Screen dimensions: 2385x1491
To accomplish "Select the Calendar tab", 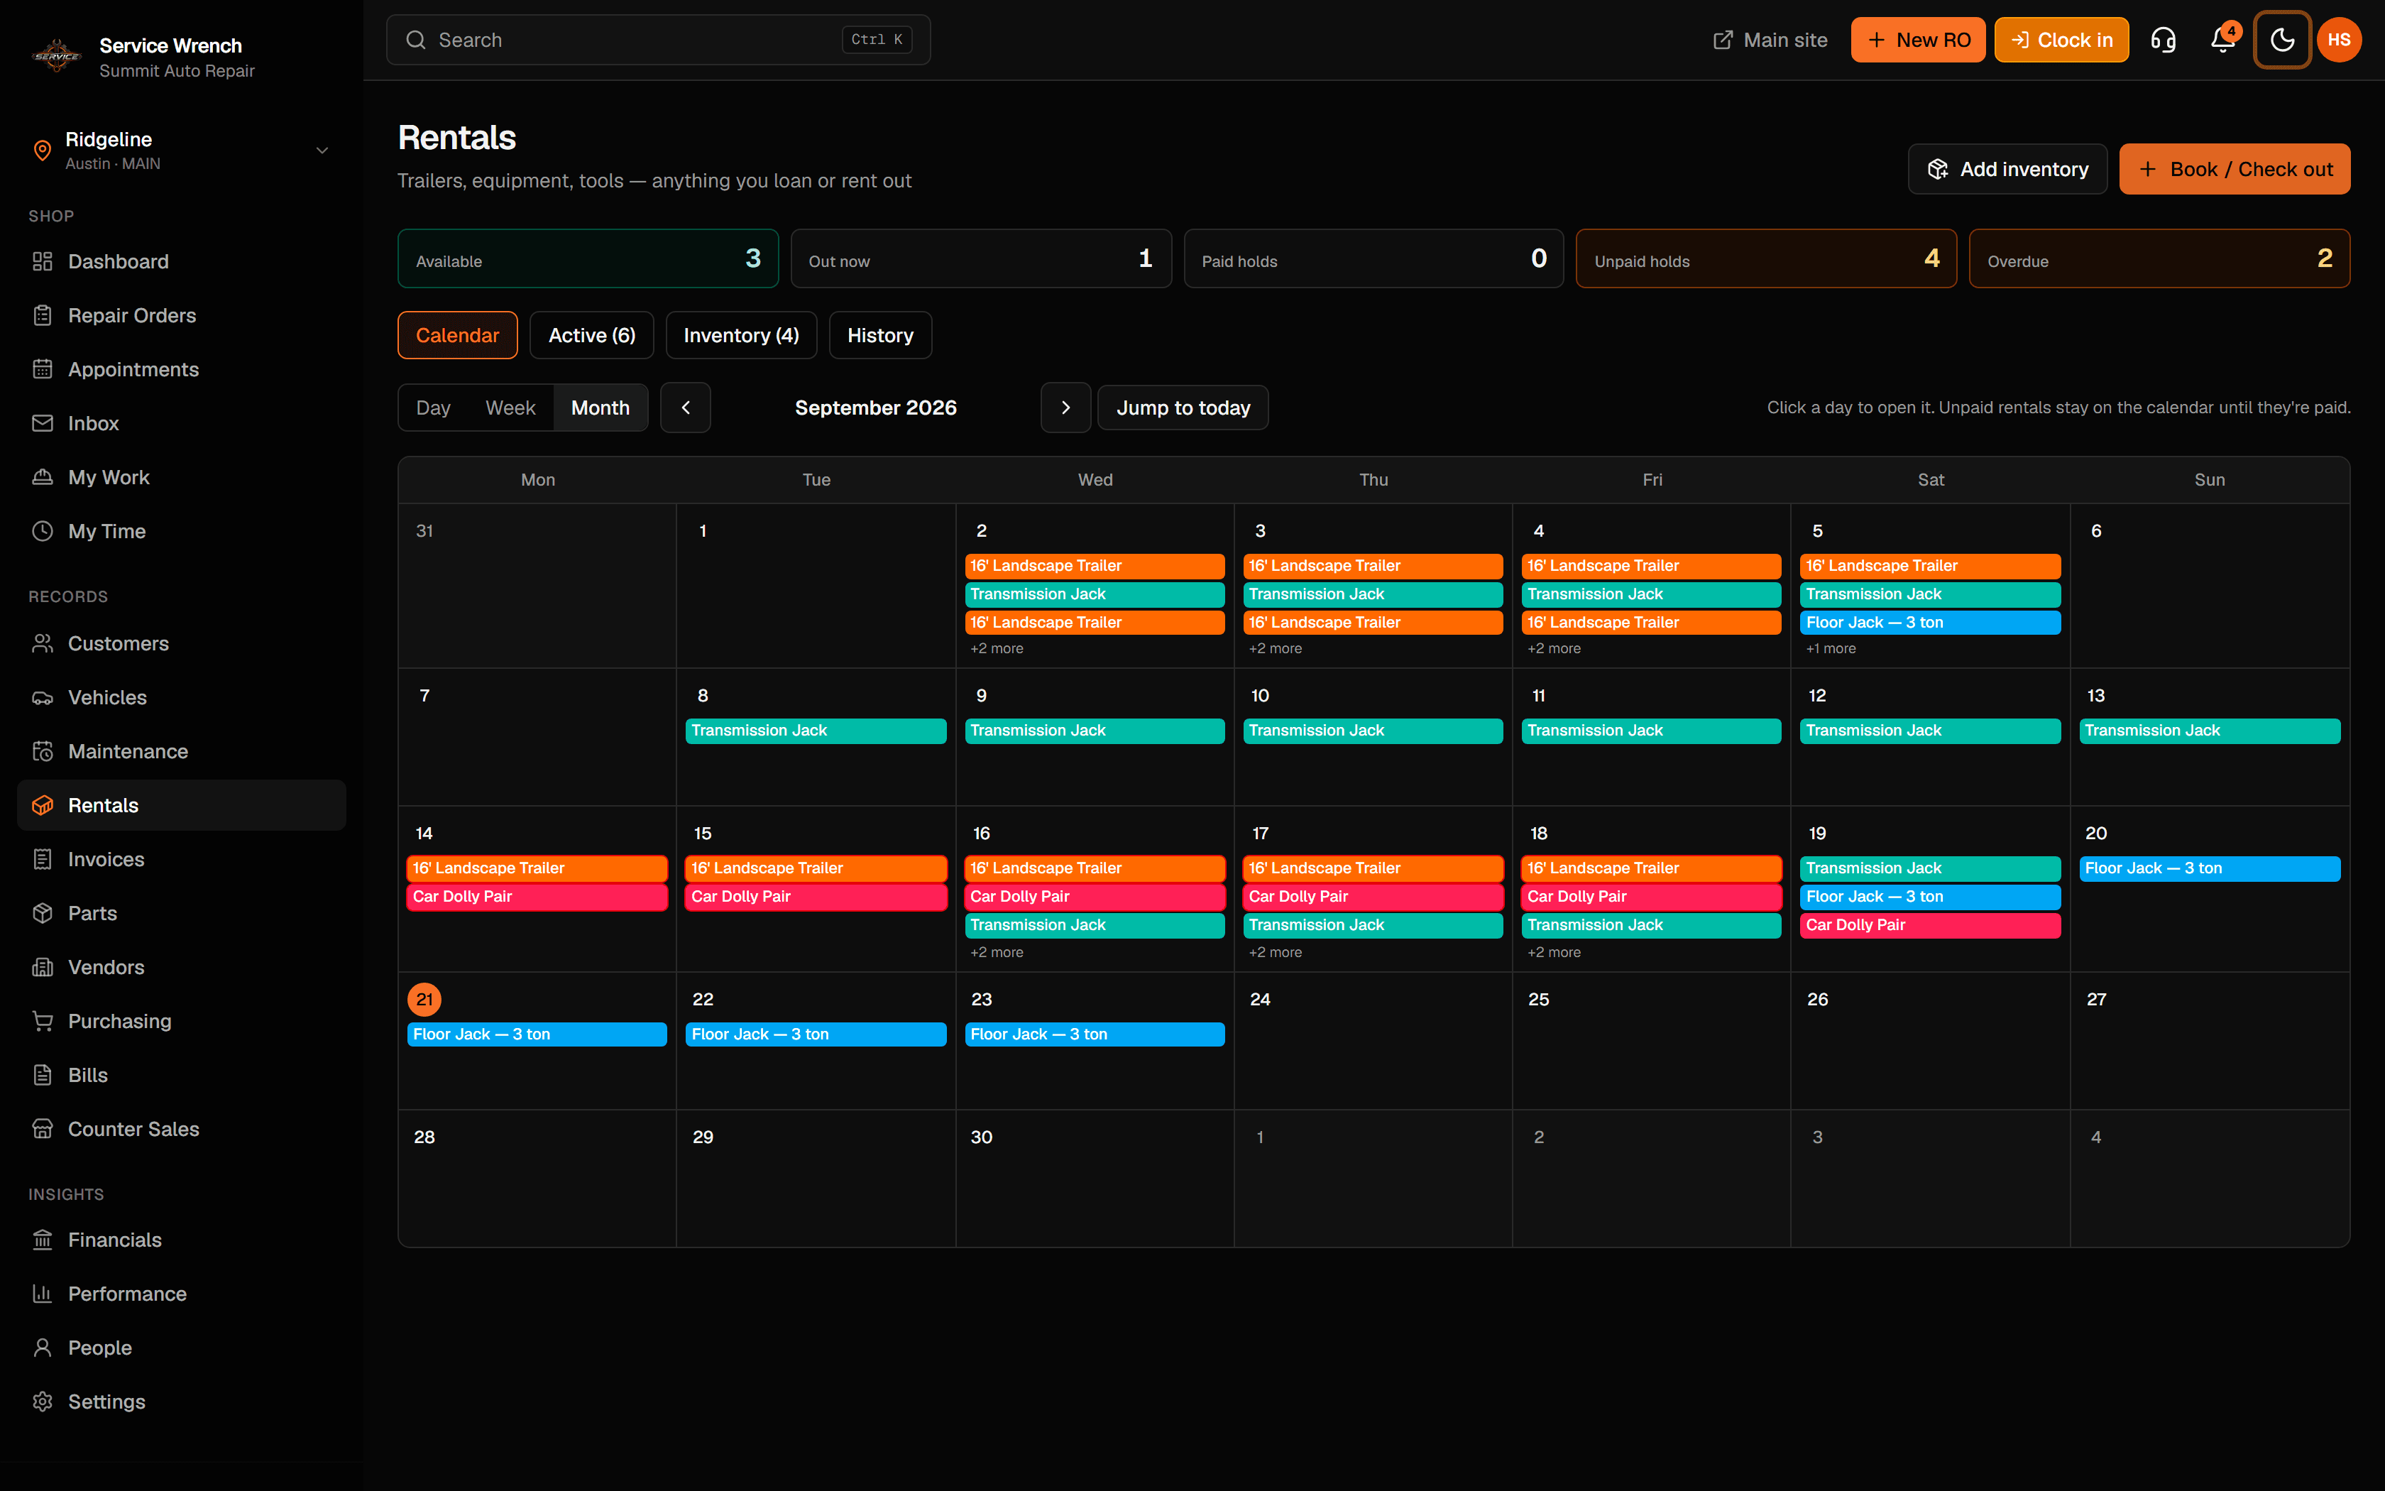I will pyautogui.click(x=457, y=335).
